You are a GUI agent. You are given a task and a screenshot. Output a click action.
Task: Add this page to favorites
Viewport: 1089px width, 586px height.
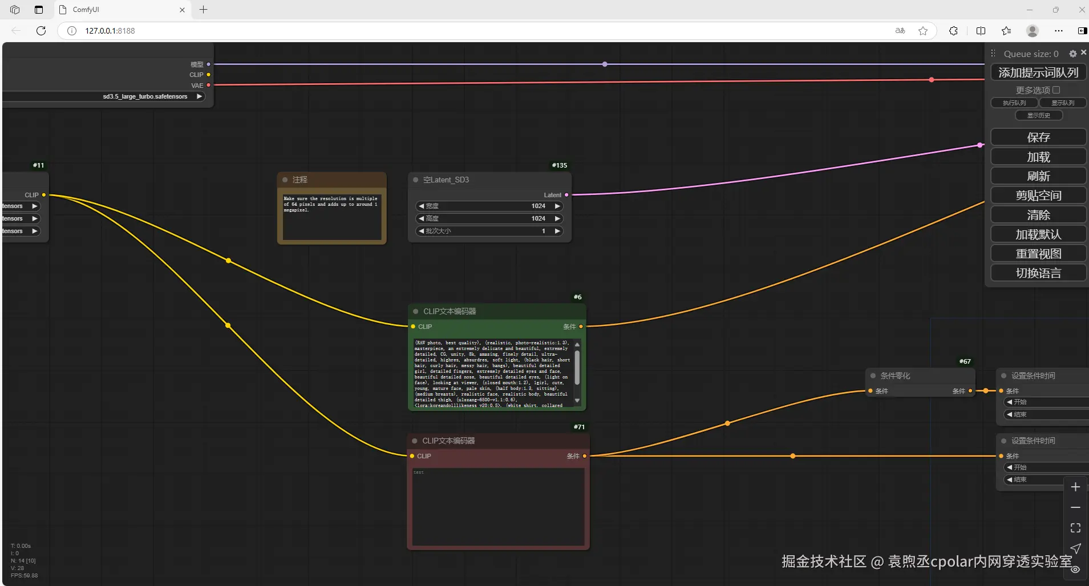(923, 31)
